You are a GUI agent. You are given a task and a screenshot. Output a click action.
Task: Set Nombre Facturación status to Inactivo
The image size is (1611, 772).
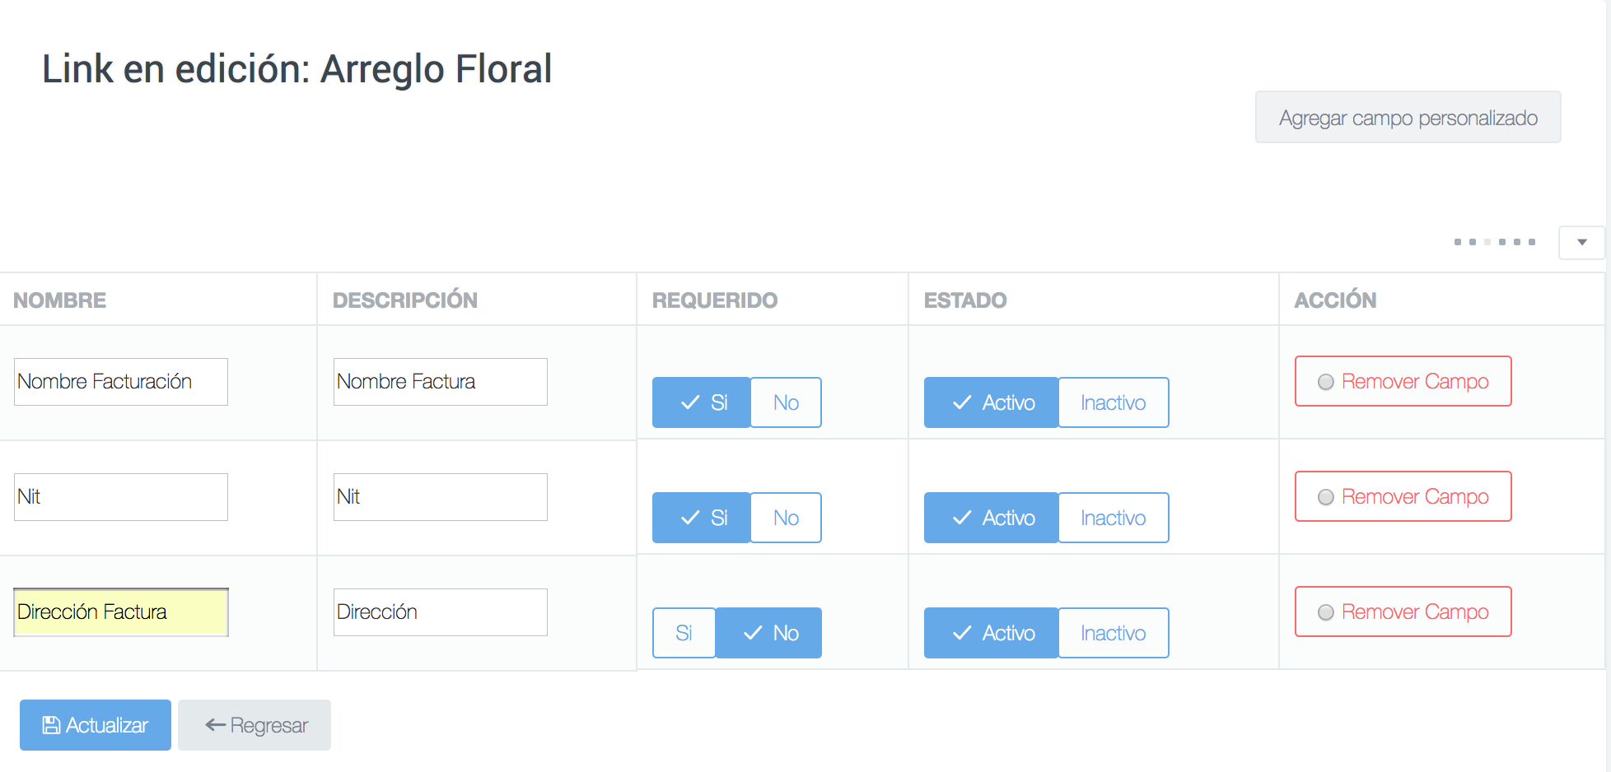[1113, 402]
